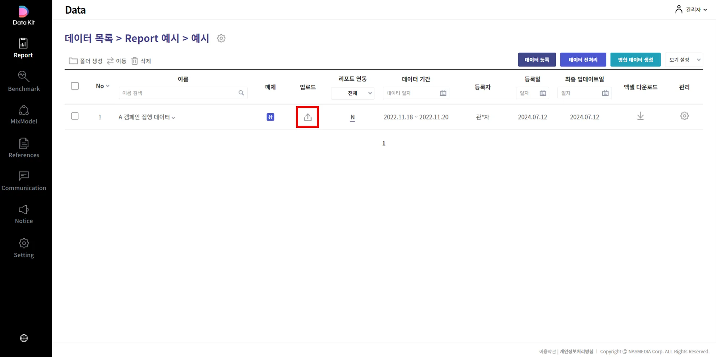Open the Report sidebar section
Screen dimensions: 716x357
(x=23, y=48)
